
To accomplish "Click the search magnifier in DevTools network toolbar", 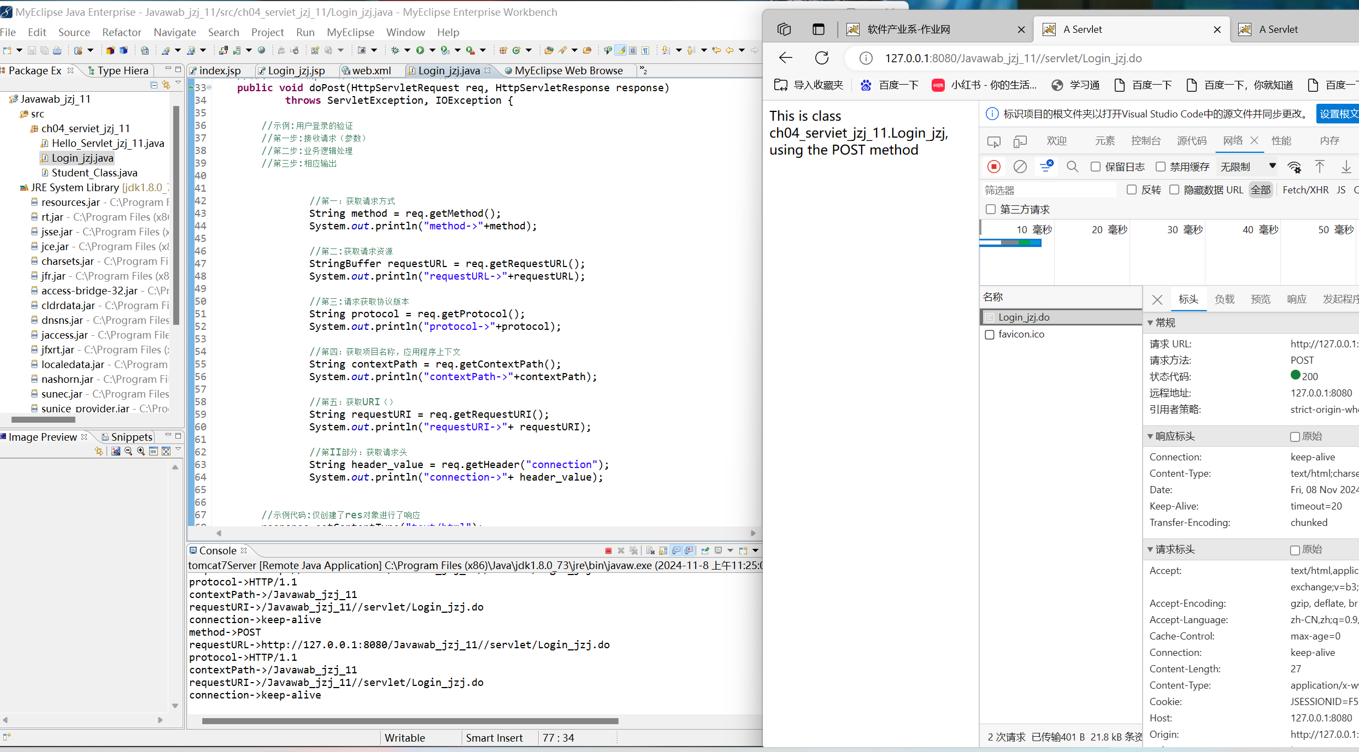I will pos(1072,167).
